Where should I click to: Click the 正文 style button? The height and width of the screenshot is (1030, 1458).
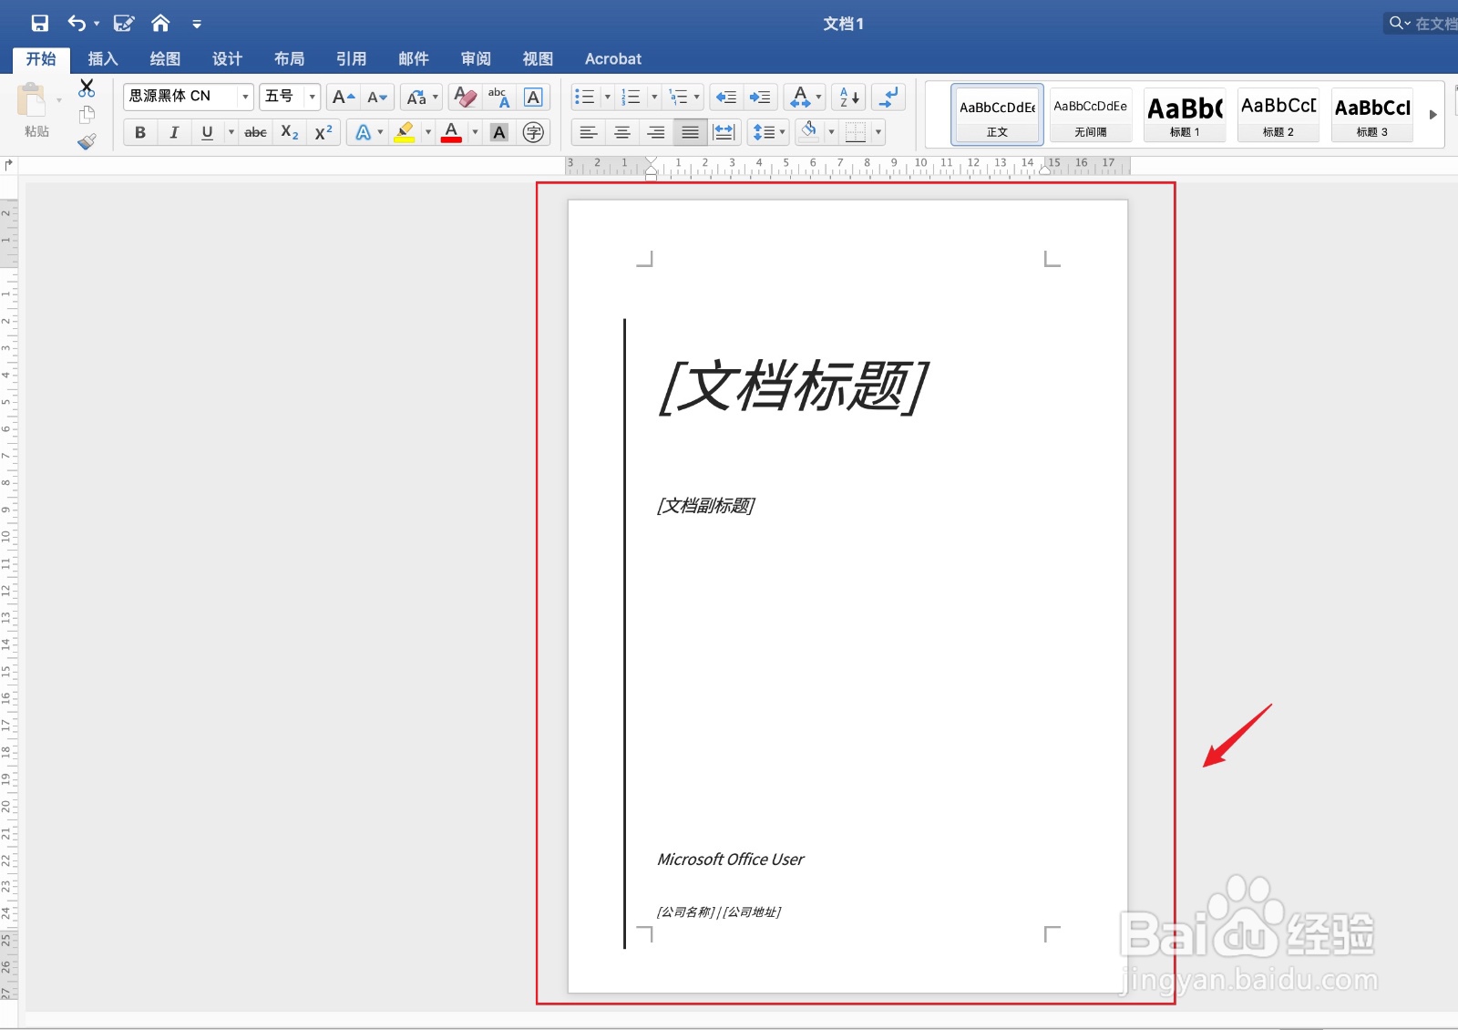pos(998,114)
